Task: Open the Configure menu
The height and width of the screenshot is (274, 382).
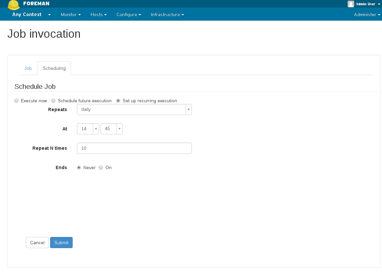Action: pos(129,15)
